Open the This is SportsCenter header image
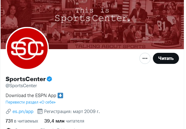This screenshot has height=129, width=186. point(95,15)
